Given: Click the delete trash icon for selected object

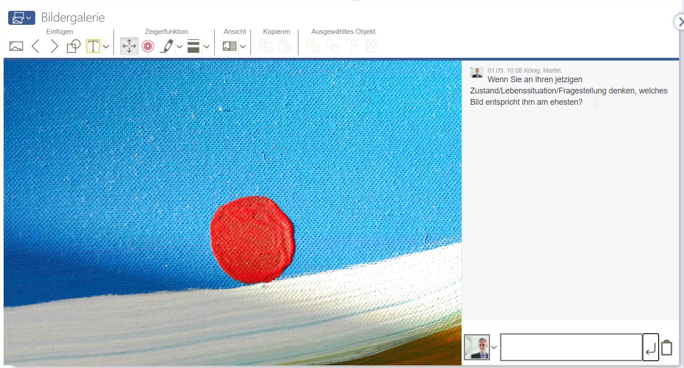Looking at the screenshot, I should [x=371, y=46].
